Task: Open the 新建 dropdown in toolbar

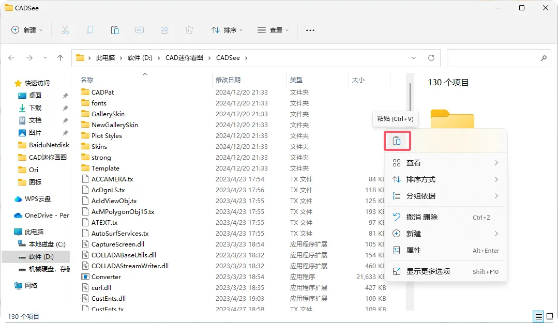Action: click(x=27, y=30)
